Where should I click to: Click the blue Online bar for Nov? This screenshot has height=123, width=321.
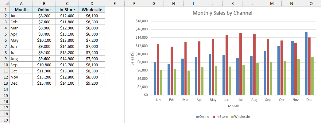coord(292,68)
